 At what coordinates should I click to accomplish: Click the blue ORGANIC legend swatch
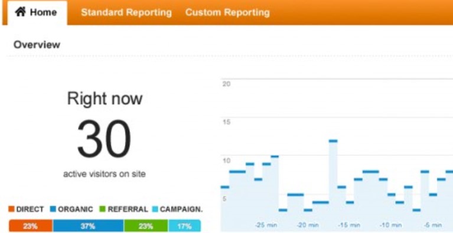[53, 209]
